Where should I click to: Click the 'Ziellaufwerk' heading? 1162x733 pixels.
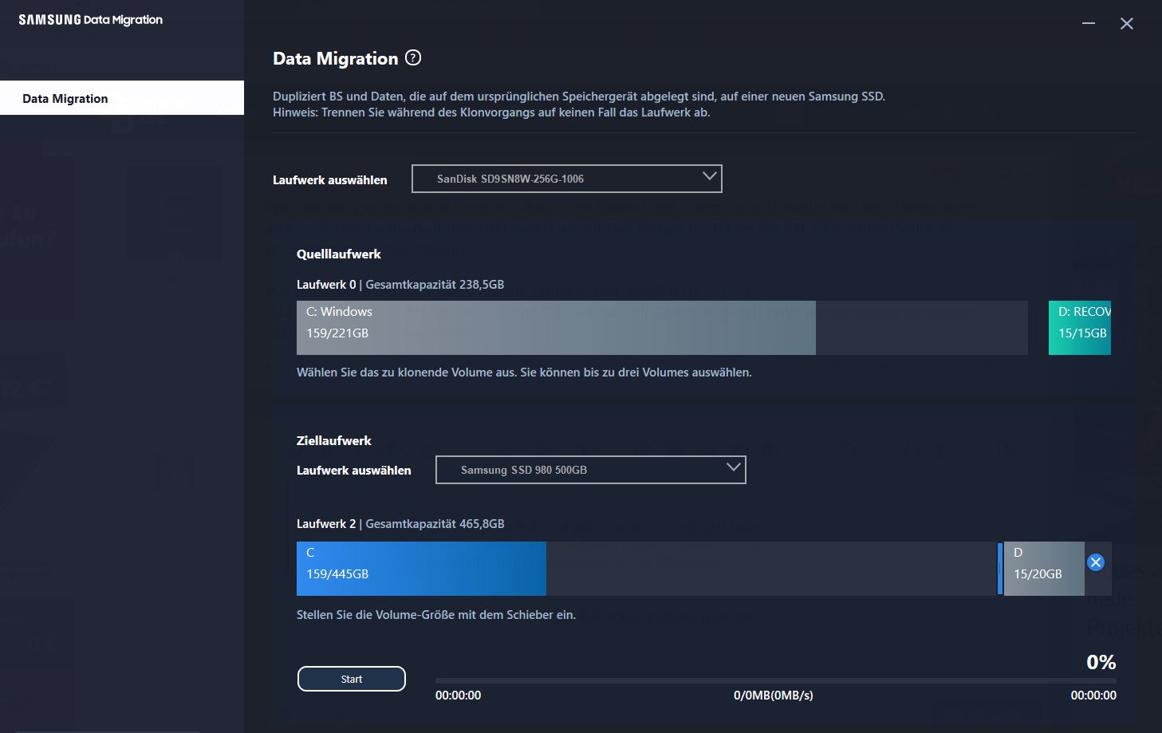pyautogui.click(x=334, y=440)
